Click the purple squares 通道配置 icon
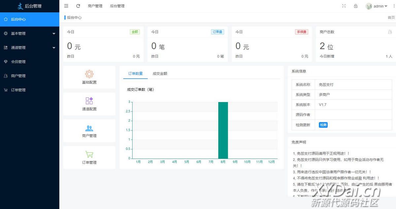The height and width of the screenshot is (209, 396). [89, 101]
